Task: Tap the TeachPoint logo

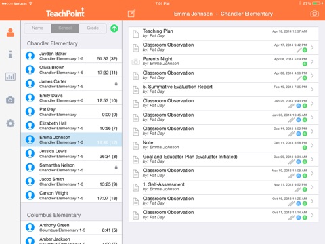Action: [x=65, y=13]
